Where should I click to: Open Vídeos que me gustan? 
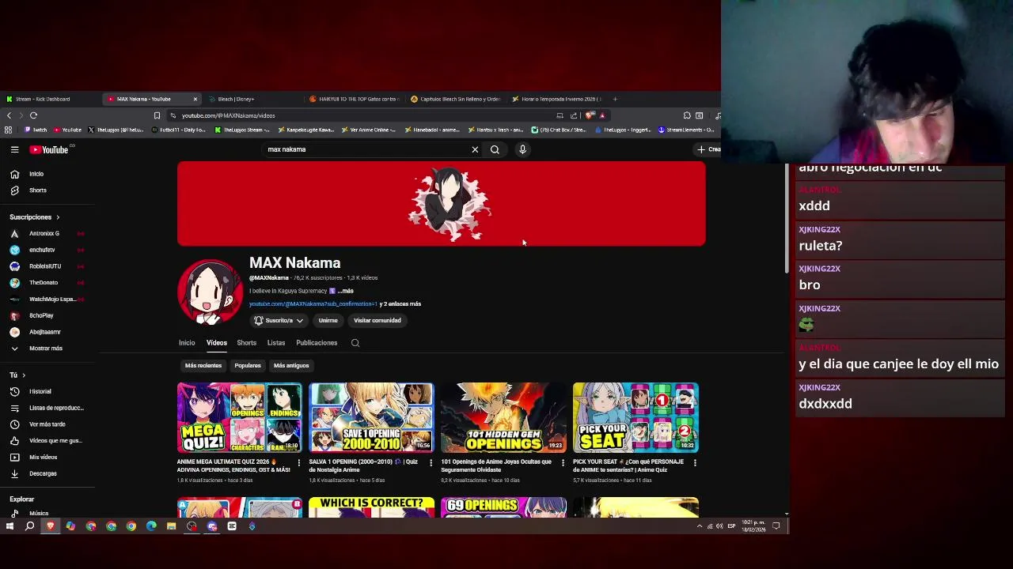[49, 441]
